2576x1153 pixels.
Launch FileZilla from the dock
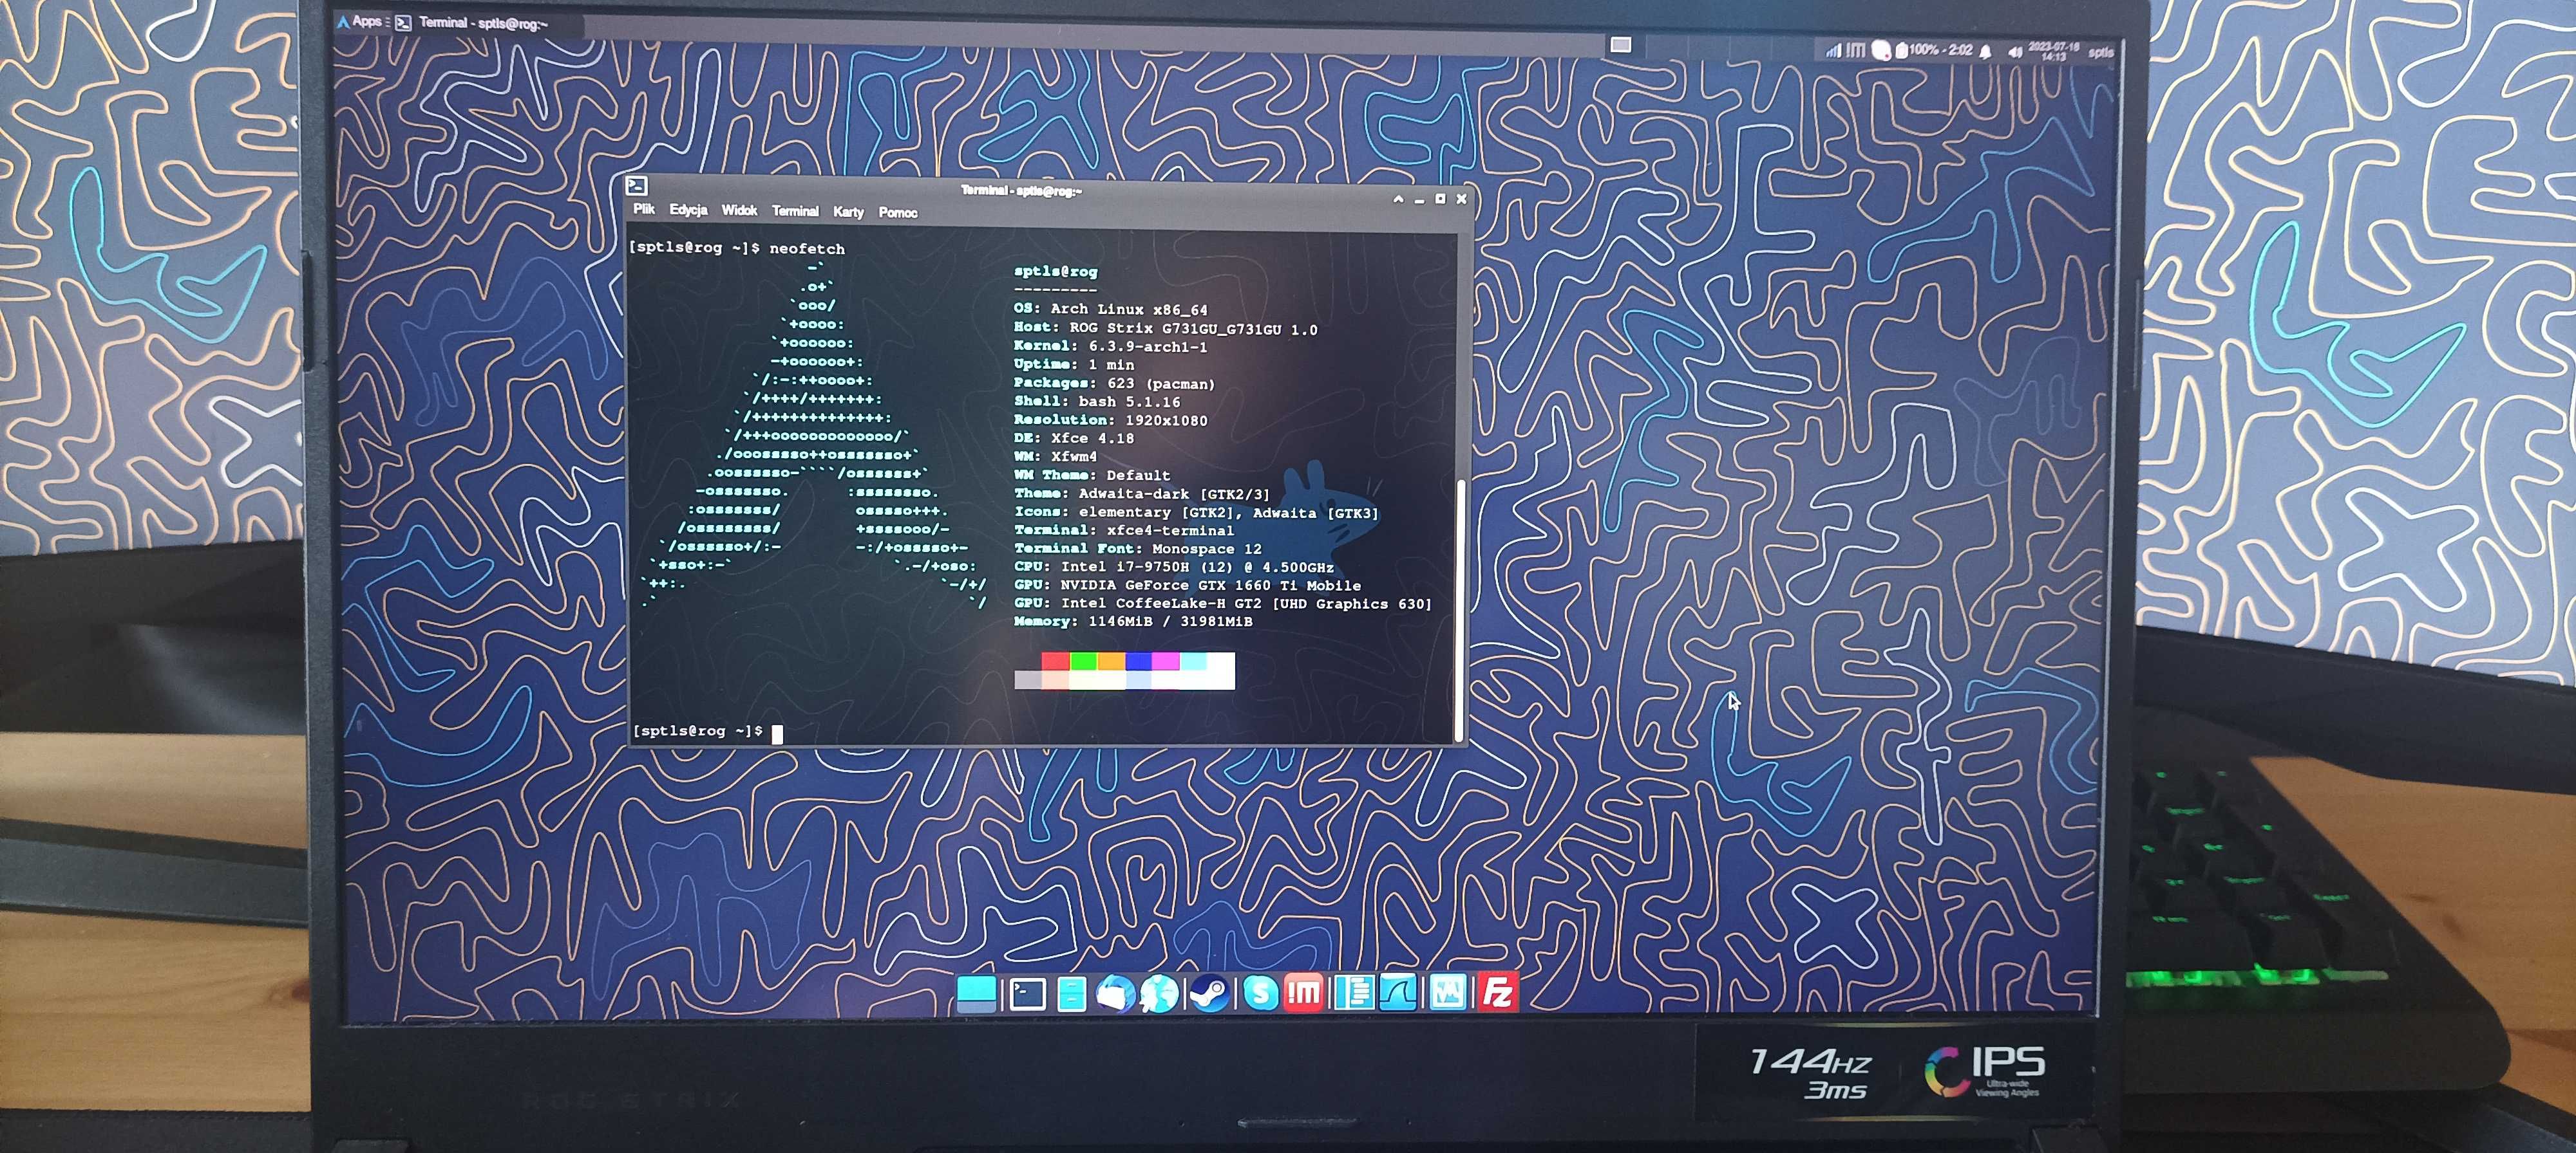tap(1497, 992)
